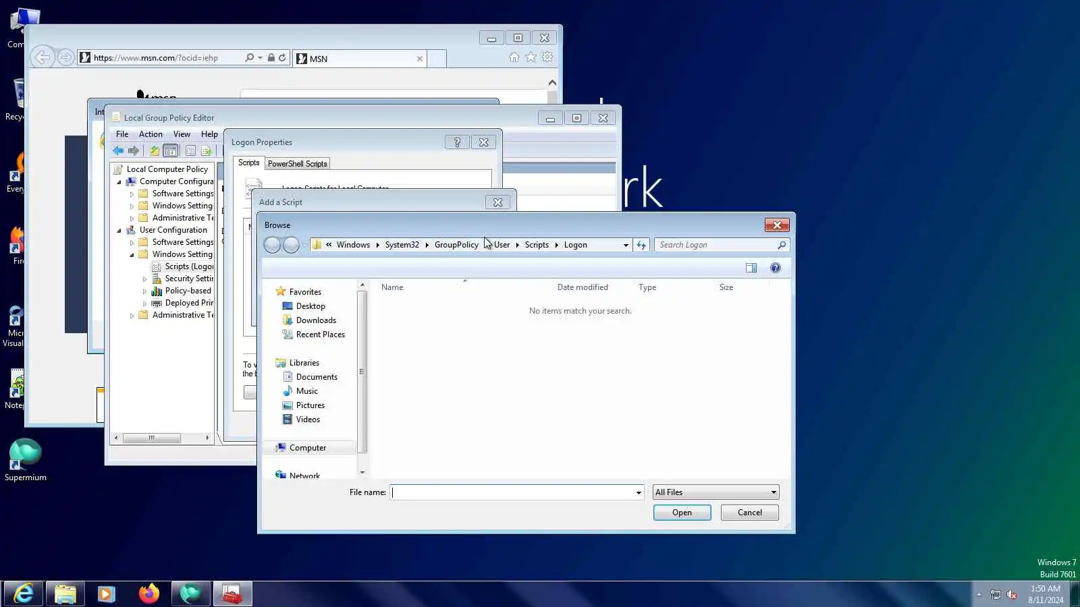Click the red toolbox taskbar icon
Image resolution: width=1080 pixels, height=607 pixels.
click(x=232, y=594)
